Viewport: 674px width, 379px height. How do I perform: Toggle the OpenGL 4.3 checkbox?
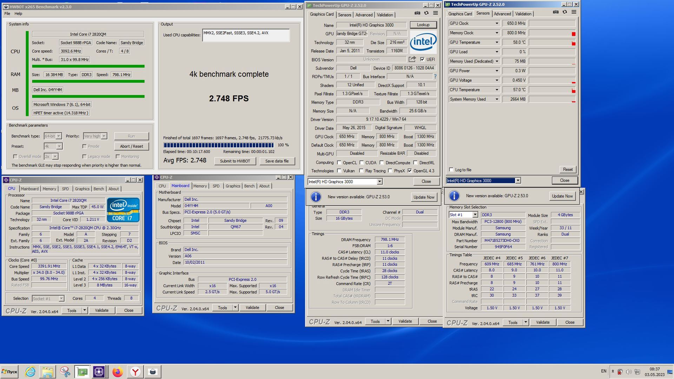point(410,171)
